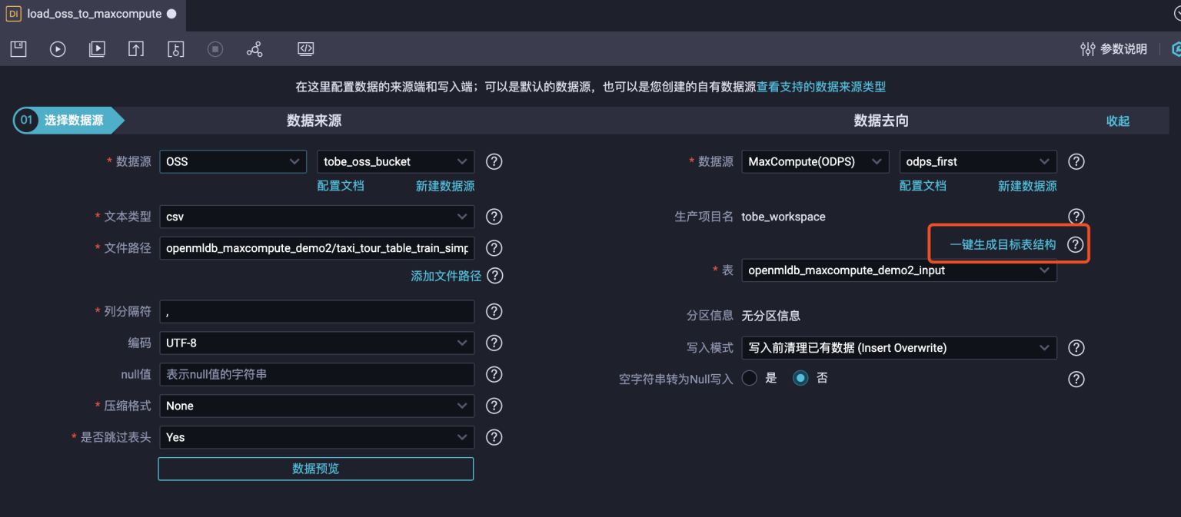Click 配置文档 link under 数据去向

point(923,186)
